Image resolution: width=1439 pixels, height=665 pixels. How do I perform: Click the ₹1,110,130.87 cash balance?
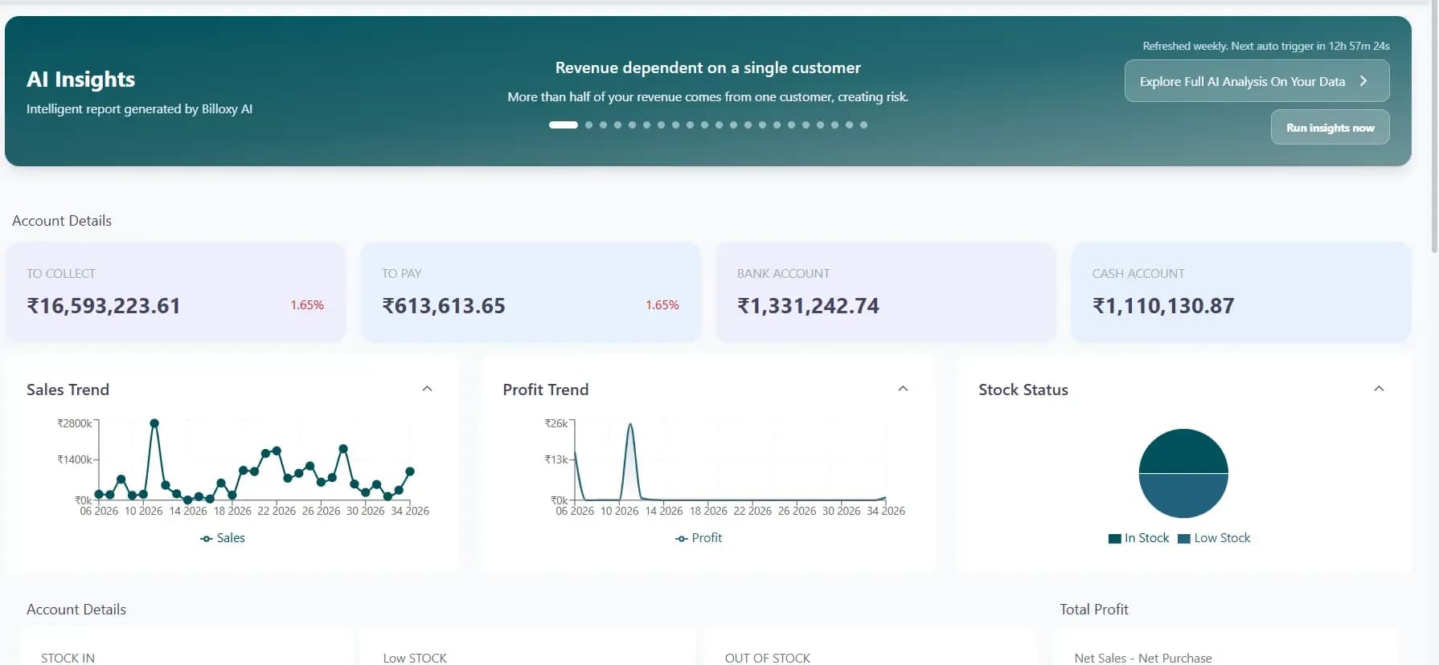tap(1163, 306)
